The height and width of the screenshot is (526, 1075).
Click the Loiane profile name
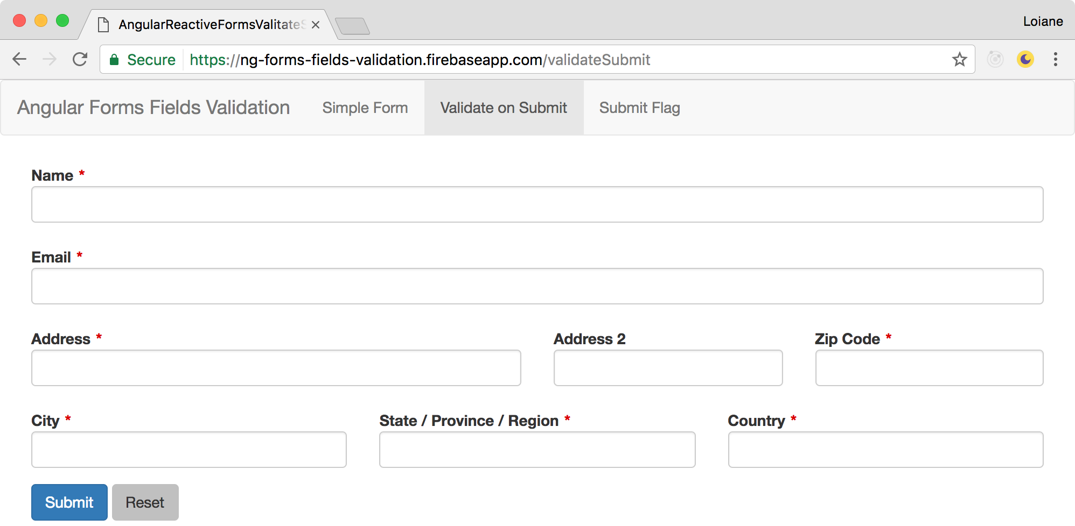[1044, 21]
